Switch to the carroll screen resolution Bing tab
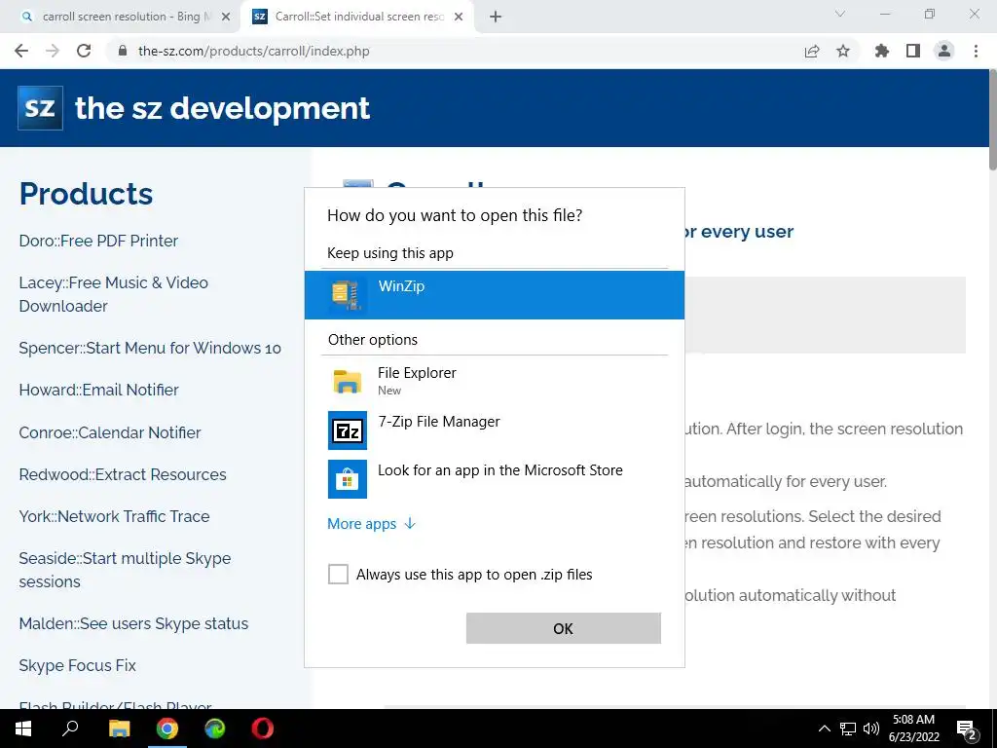This screenshot has width=997, height=748. (126, 17)
